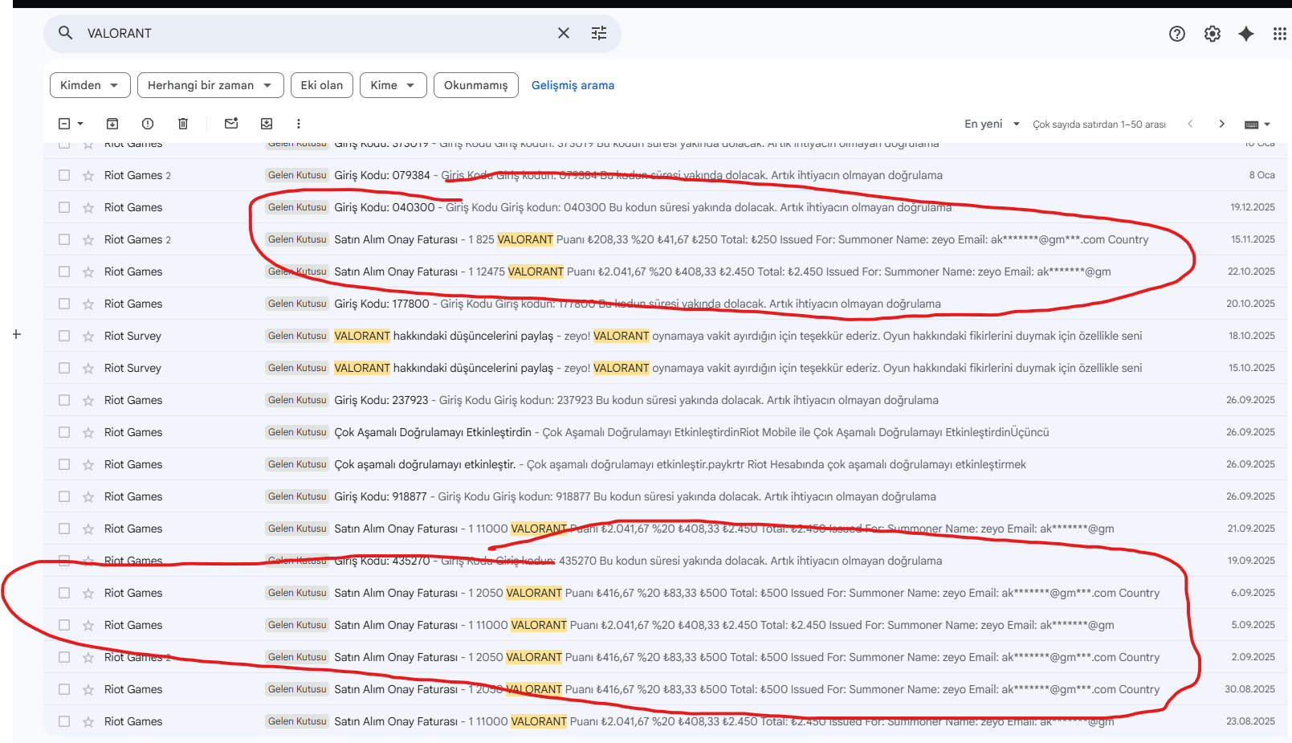The image size is (1292, 743).
Task: Go to the older results page arrow
Action: coord(1222,124)
